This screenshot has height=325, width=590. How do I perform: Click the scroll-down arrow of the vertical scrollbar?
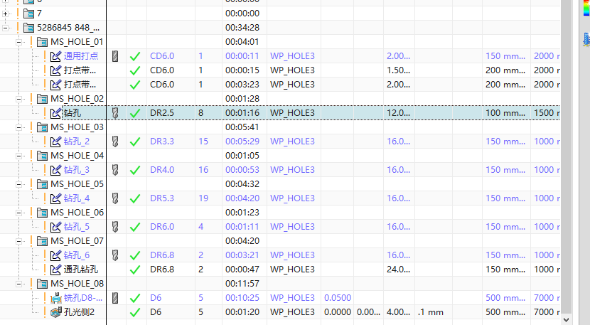[567, 320]
